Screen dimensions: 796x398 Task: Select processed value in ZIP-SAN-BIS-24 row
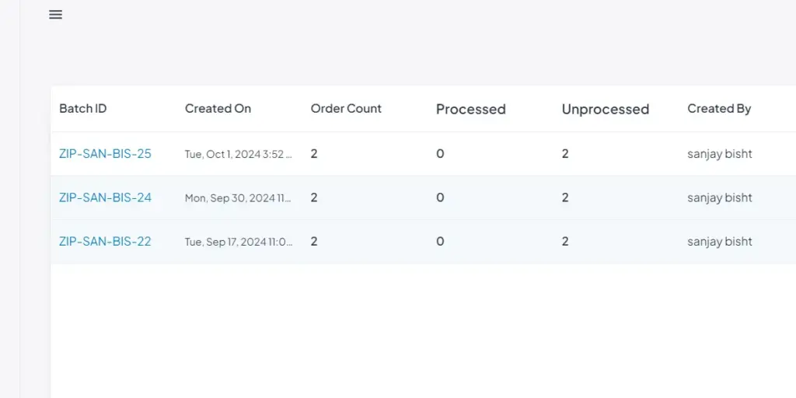tap(440, 197)
